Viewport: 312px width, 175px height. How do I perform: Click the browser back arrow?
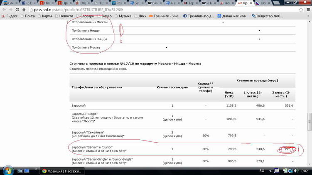(4, 10)
